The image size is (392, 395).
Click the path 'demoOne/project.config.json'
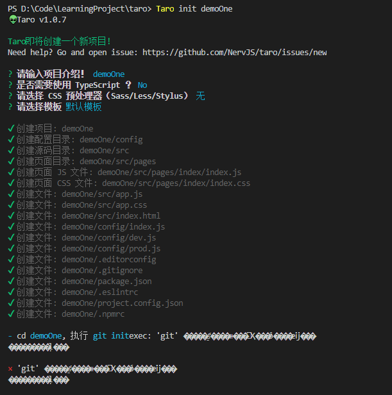[123, 303]
